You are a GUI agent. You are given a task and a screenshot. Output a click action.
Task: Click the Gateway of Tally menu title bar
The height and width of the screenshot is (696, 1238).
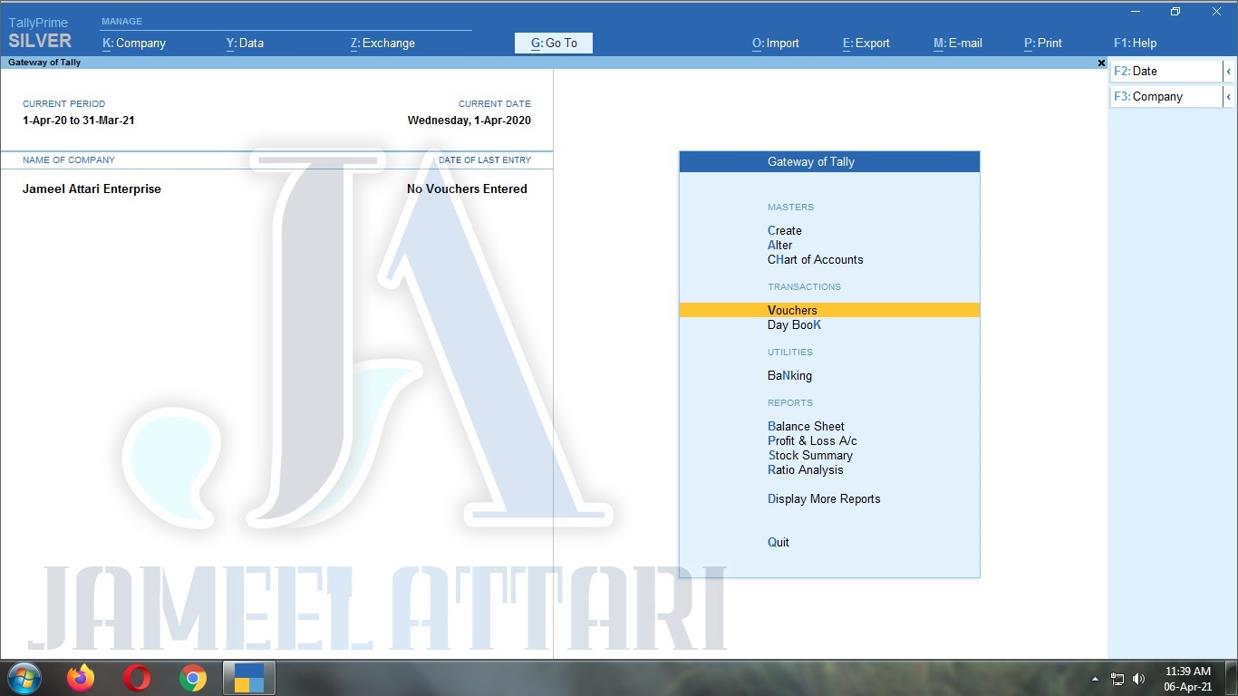[829, 161]
